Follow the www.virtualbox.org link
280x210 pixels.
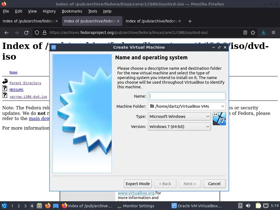point(136,193)
